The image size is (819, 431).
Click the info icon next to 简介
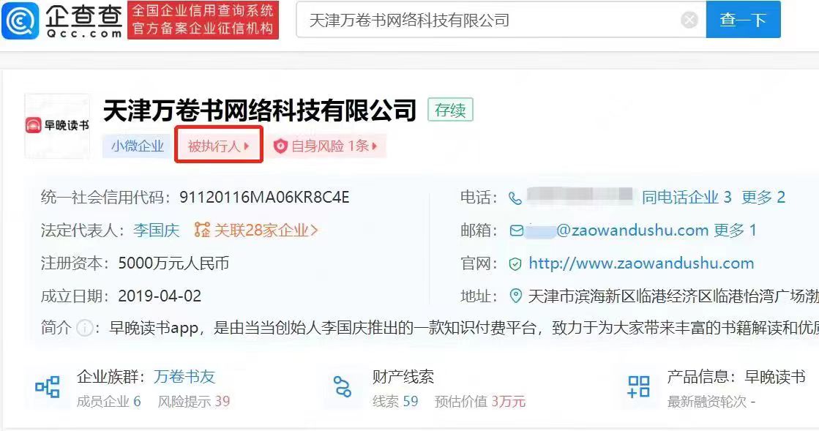(85, 328)
